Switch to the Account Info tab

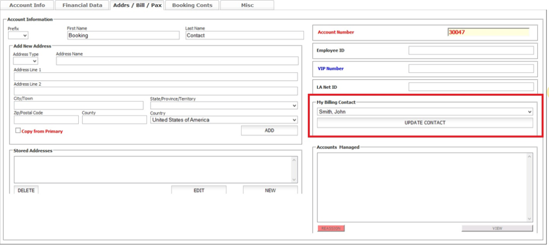(x=28, y=5)
